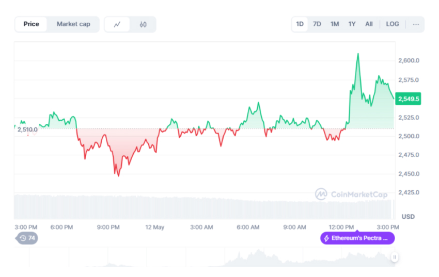Choose the 1M time range
This screenshot has height=277, width=439.
pyautogui.click(x=335, y=24)
